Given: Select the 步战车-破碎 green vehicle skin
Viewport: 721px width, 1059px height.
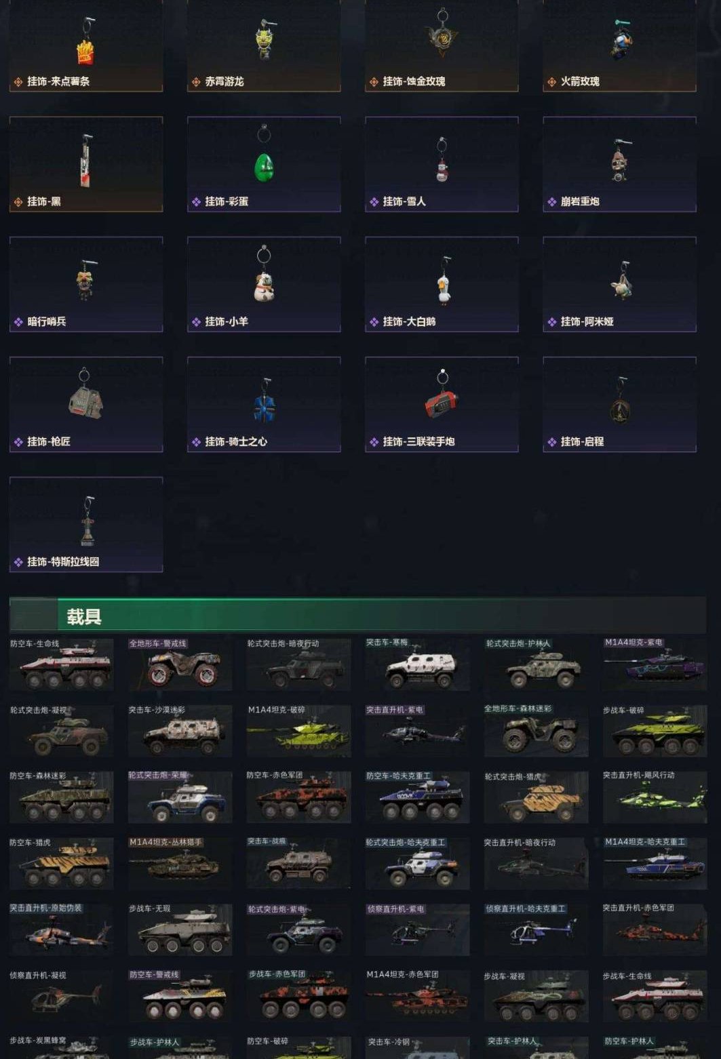Looking at the screenshot, I should point(655,731).
